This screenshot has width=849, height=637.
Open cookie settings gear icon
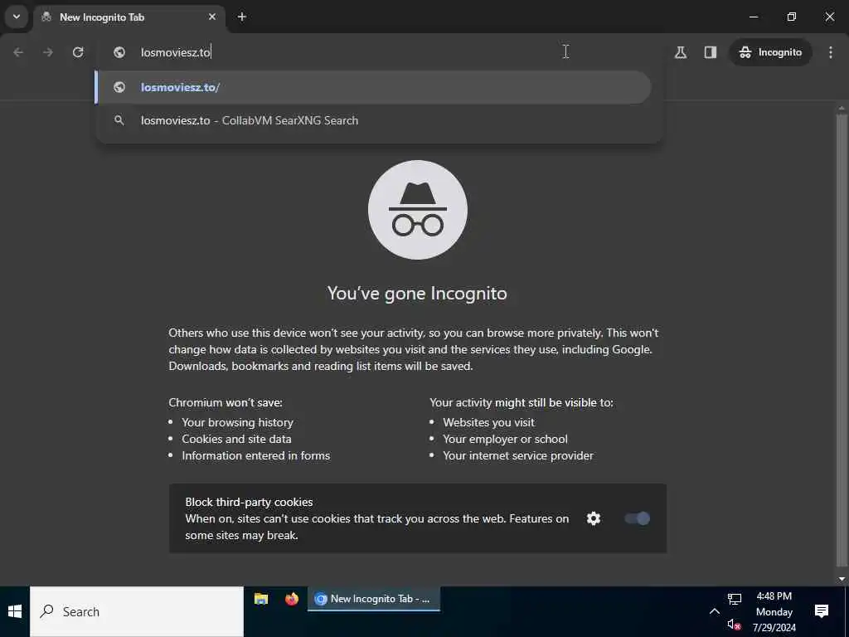(x=594, y=518)
